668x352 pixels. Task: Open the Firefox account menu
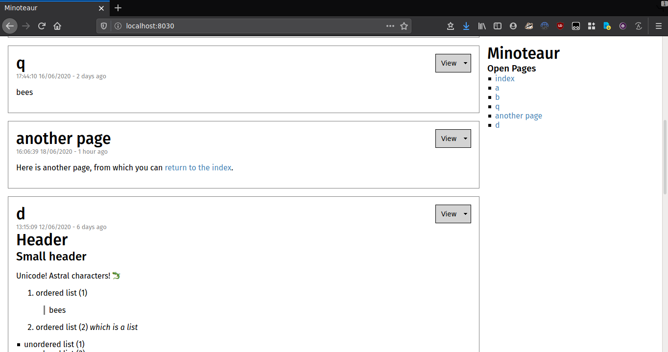(513, 26)
